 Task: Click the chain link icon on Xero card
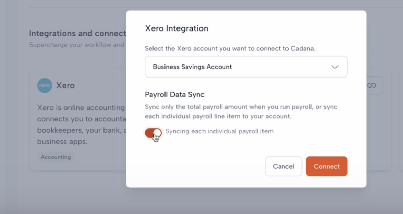tap(371, 85)
